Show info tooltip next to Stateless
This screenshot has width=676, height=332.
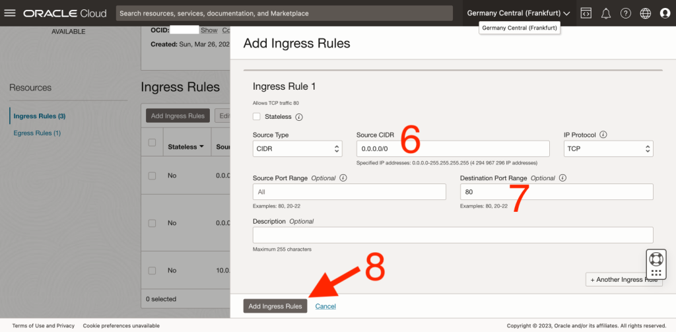(299, 117)
